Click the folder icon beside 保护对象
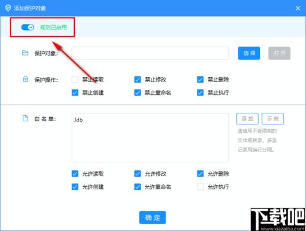The height and width of the screenshot is (231, 306). (25, 53)
